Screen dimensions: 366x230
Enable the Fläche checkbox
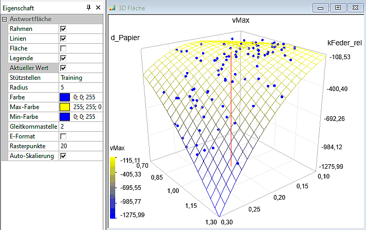[63, 48]
